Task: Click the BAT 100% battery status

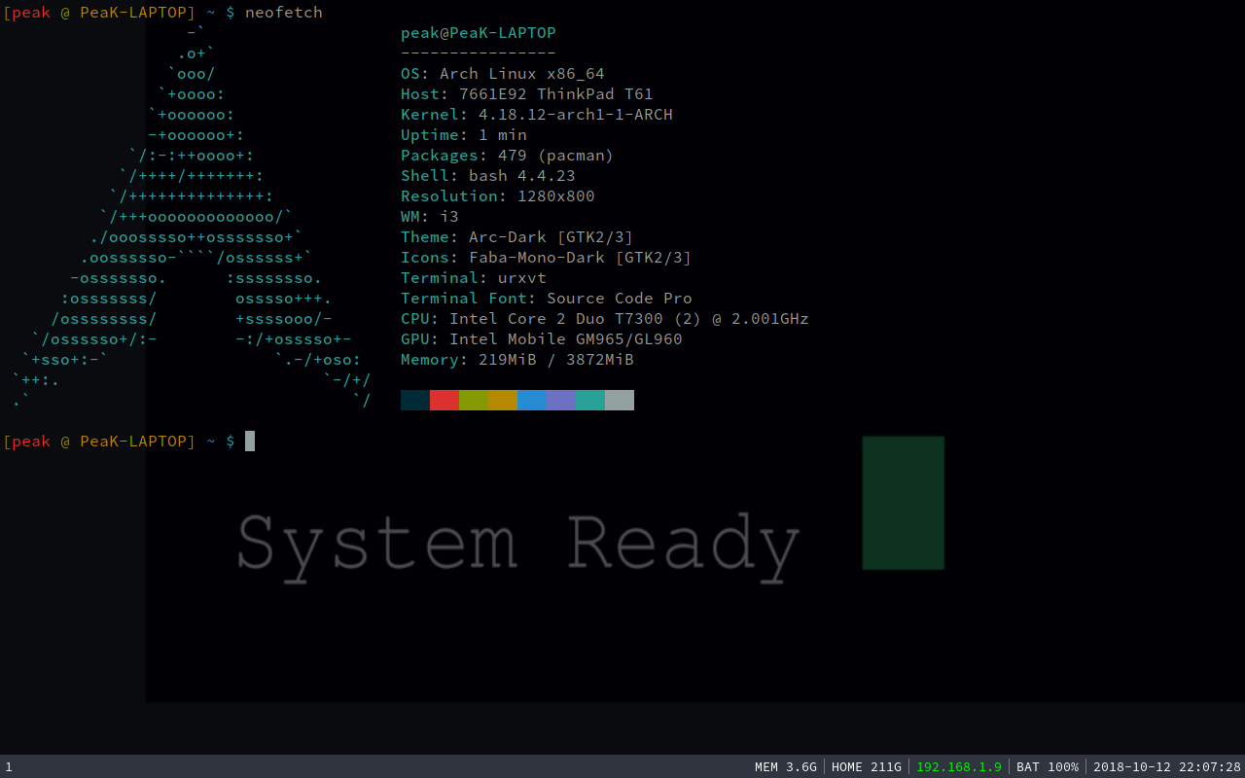Action: pos(1048,766)
